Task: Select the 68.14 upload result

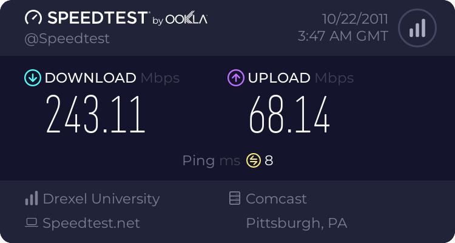Action: pos(289,114)
